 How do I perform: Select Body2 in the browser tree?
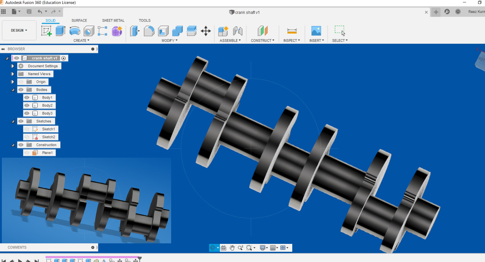[47, 105]
